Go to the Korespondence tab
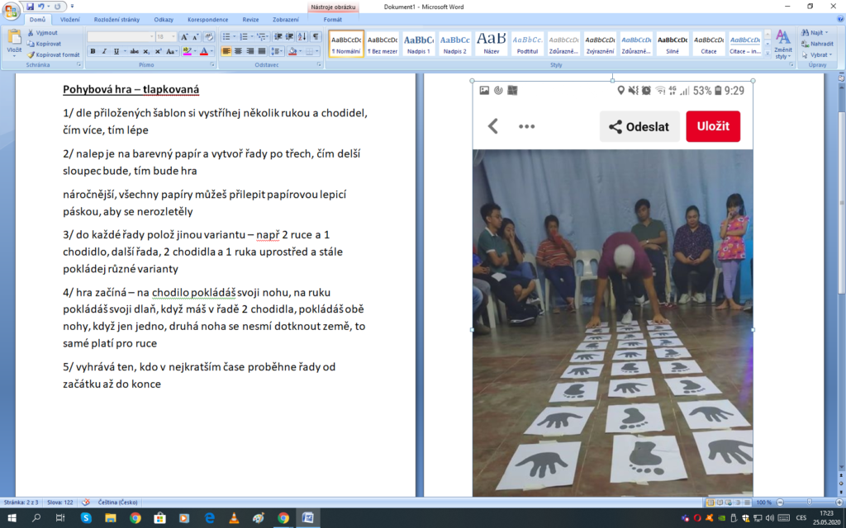 (x=207, y=20)
